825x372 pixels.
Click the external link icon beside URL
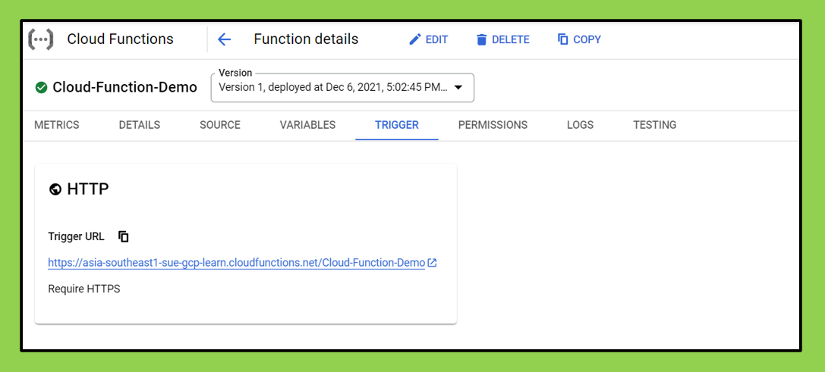pos(432,263)
